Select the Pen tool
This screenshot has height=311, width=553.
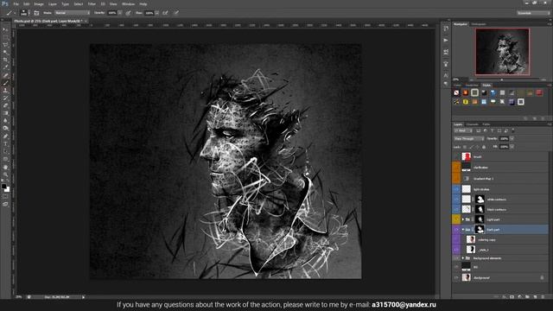click(5, 136)
